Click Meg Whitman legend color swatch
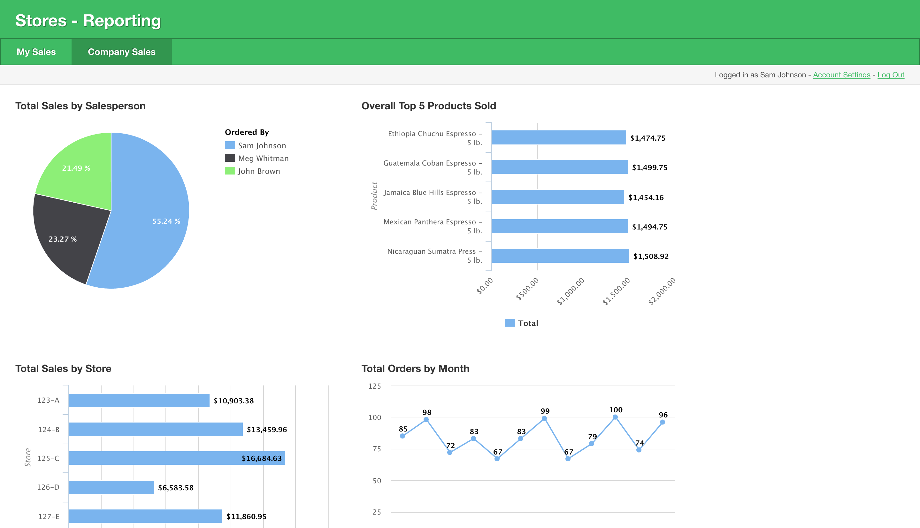The image size is (920, 528). click(x=230, y=158)
